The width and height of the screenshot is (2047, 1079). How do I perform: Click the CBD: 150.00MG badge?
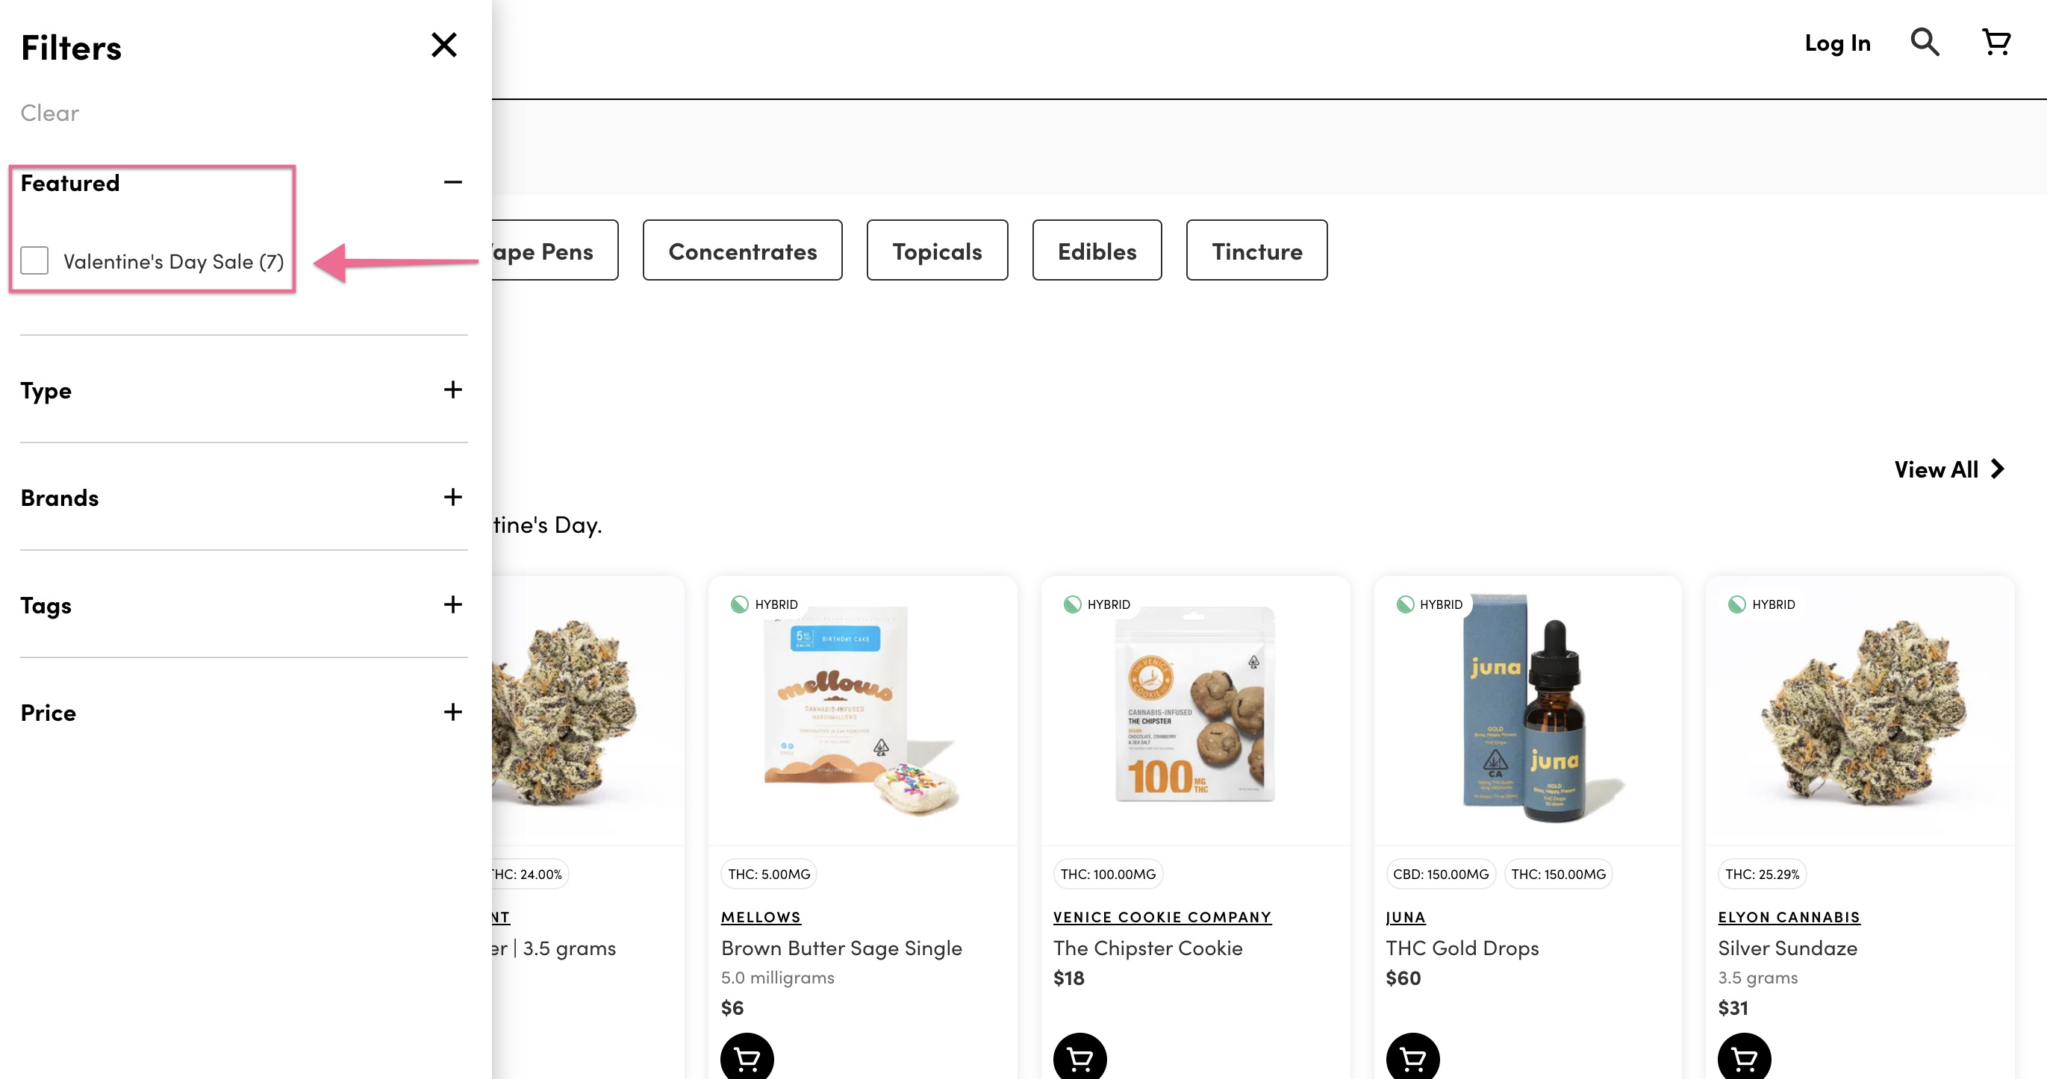click(x=1440, y=874)
